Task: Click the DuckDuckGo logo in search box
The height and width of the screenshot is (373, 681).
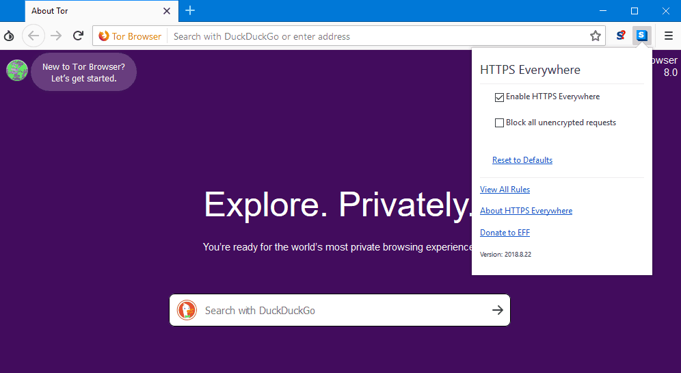Action: point(187,311)
